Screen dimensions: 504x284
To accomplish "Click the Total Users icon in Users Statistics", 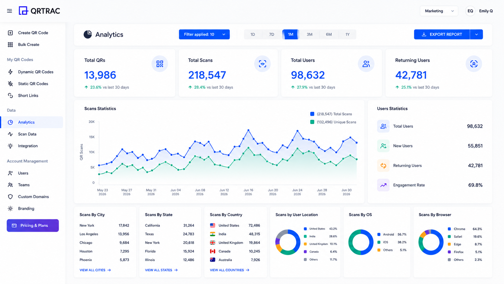I will pos(383,126).
